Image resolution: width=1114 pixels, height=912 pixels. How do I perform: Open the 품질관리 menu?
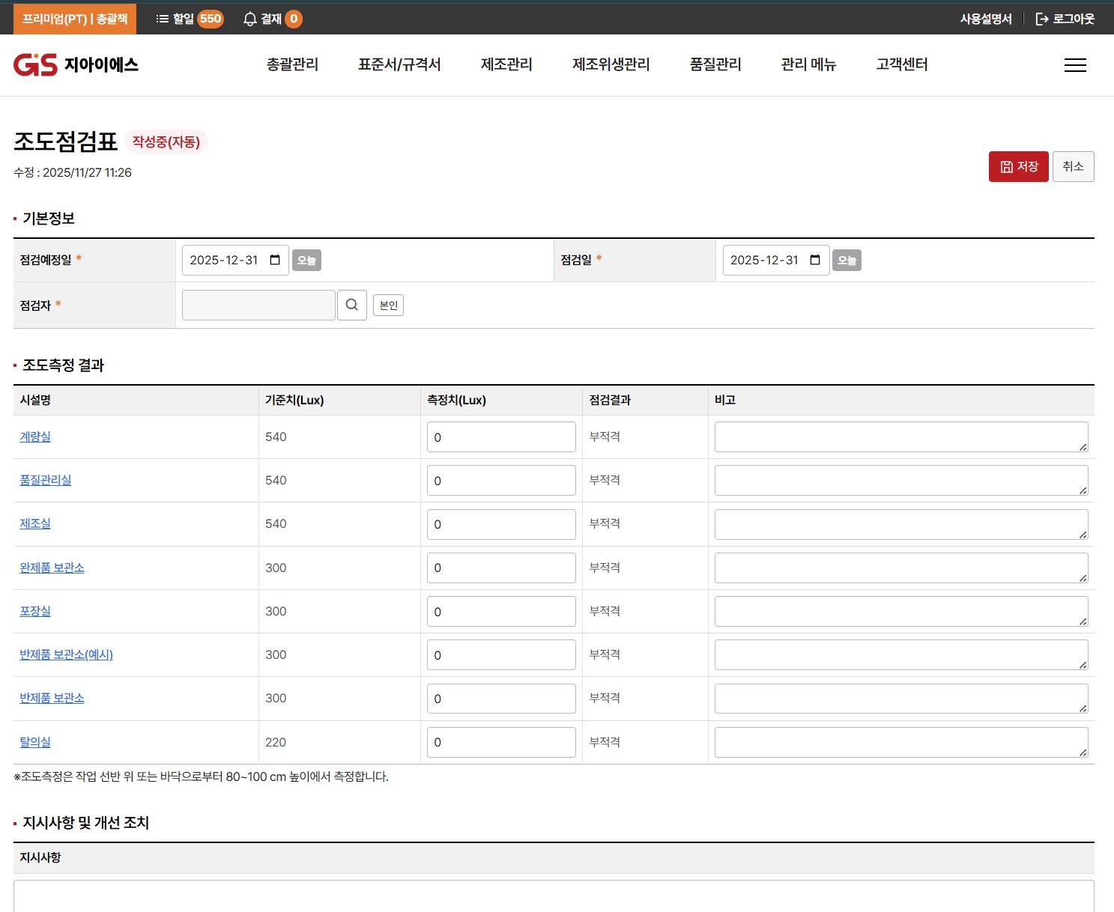(715, 65)
